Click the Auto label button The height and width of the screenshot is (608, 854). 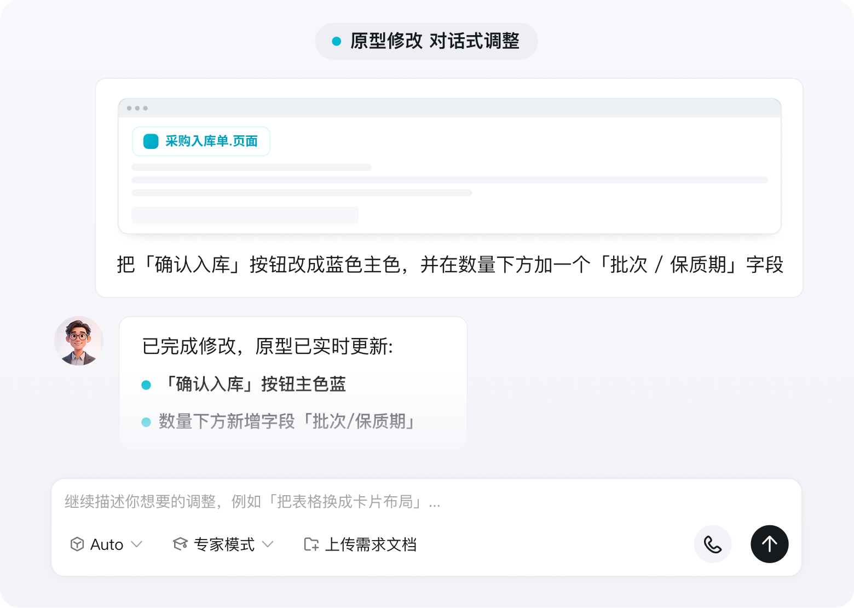click(x=107, y=544)
